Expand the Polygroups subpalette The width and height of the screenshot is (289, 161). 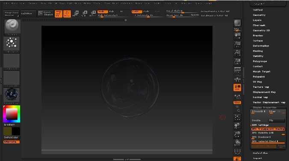[260, 61]
